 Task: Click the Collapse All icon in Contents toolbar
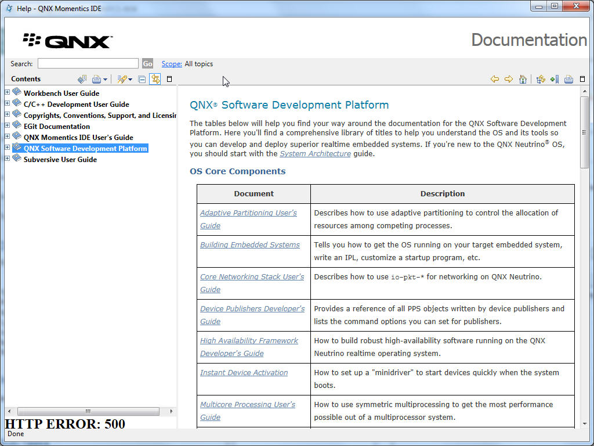[x=142, y=79]
